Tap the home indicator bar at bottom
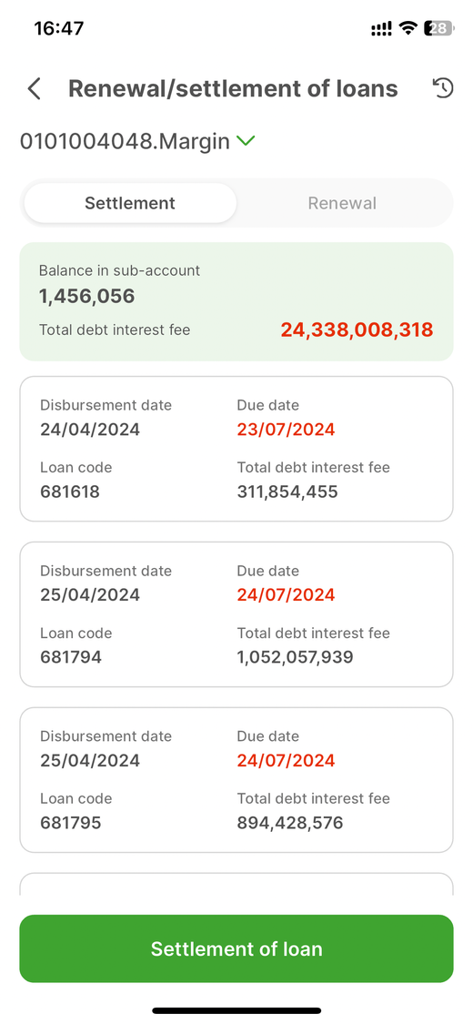The image size is (473, 1024). click(236, 1010)
